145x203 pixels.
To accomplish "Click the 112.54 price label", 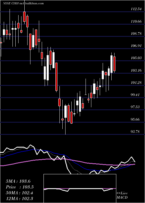I will 136,9.
